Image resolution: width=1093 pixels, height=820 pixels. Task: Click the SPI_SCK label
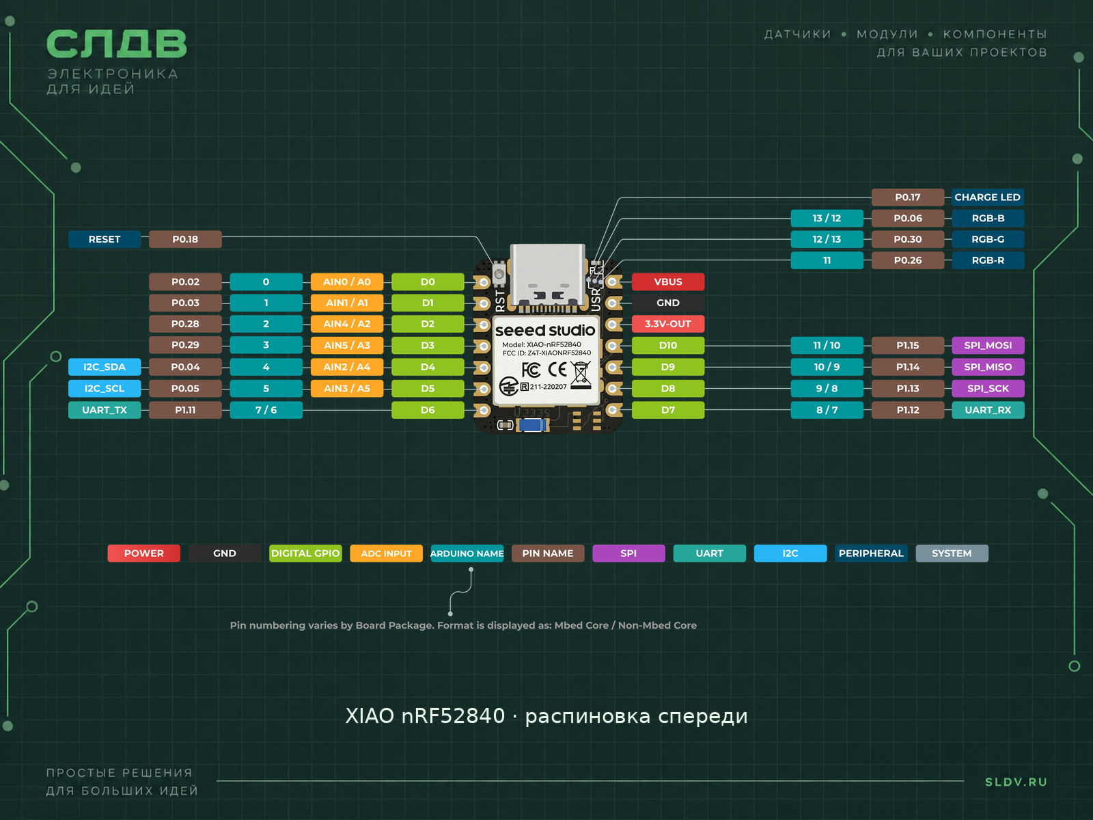point(988,388)
